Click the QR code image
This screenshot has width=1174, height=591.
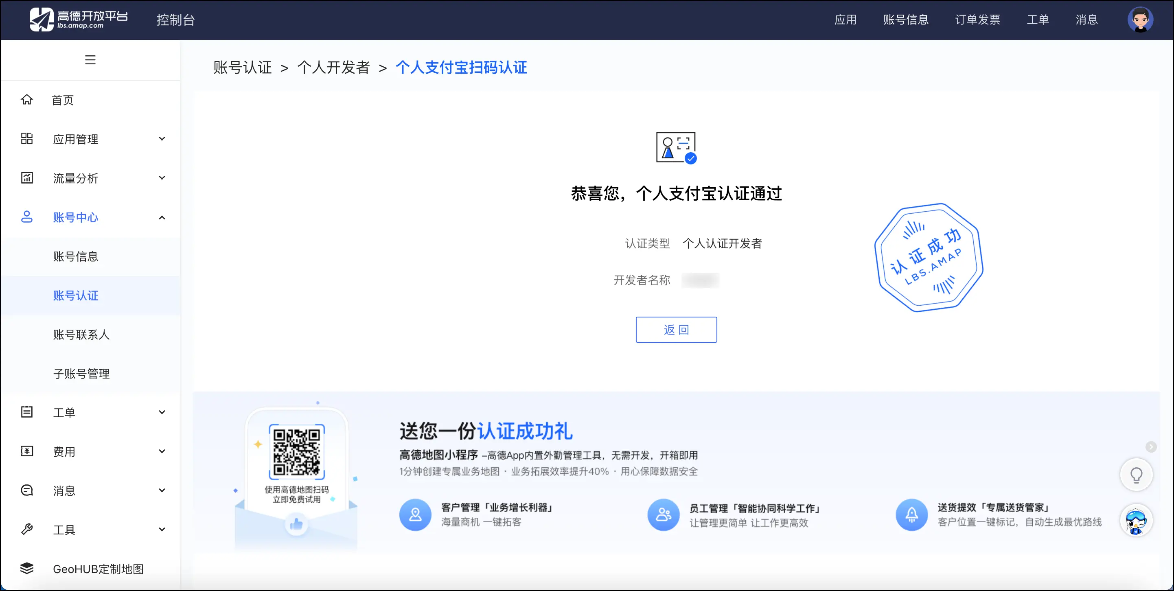pos(297,452)
